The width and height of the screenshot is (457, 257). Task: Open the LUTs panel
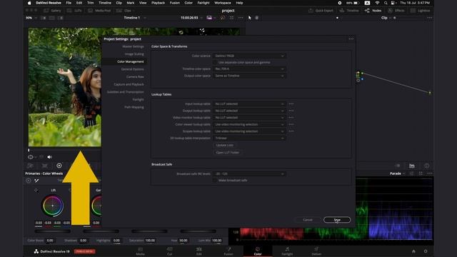click(74, 11)
